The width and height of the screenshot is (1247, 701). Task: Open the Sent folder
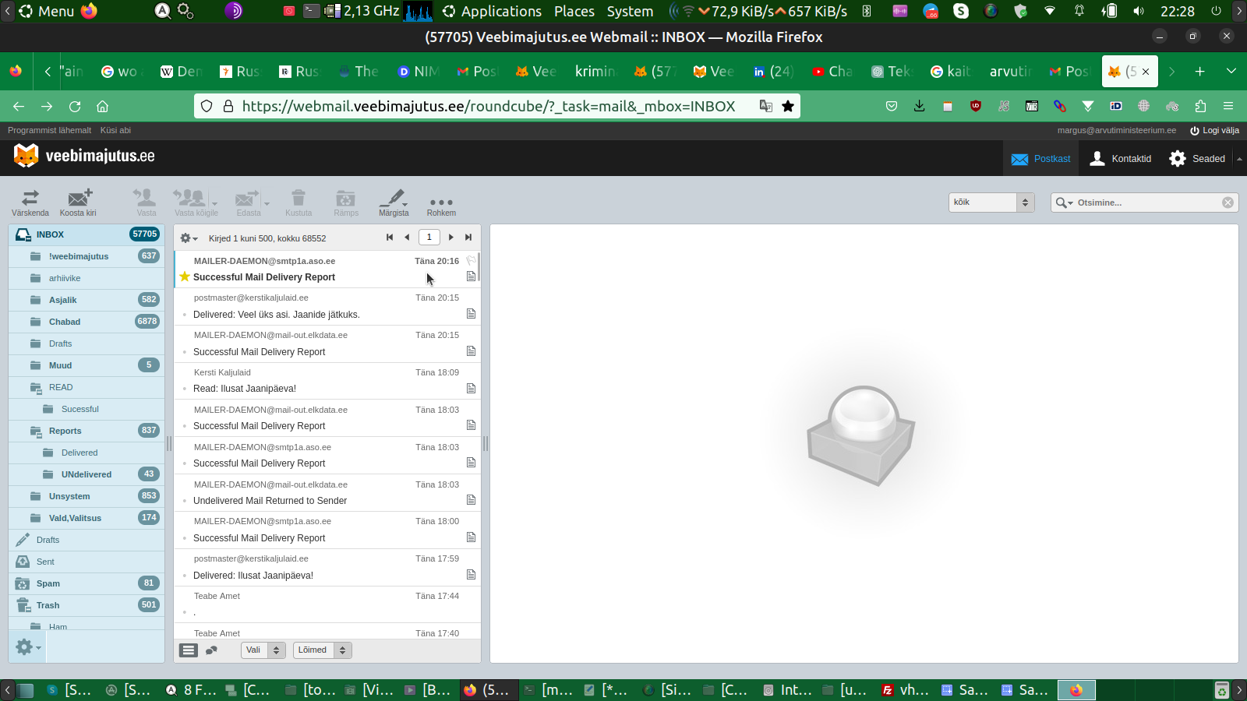coord(87,562)
